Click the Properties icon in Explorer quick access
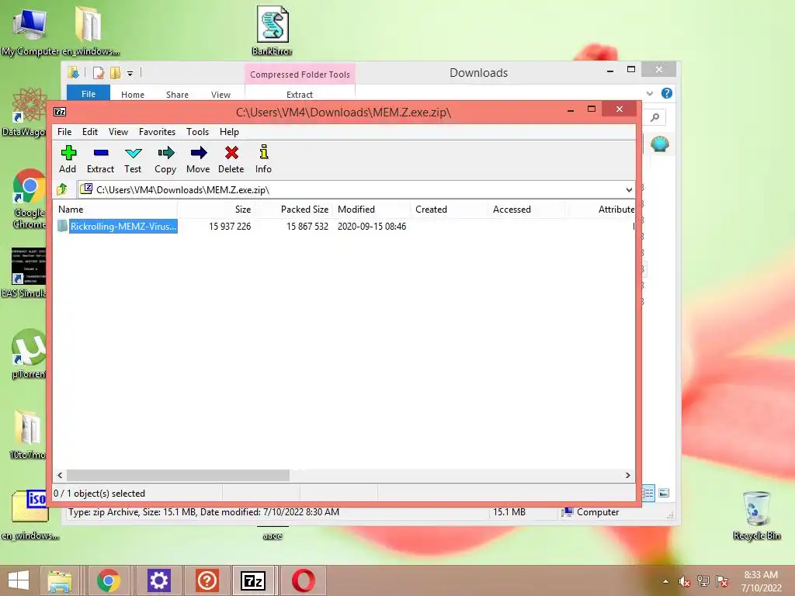The width and height of the screenshot is (795, 596). [99, 73]
